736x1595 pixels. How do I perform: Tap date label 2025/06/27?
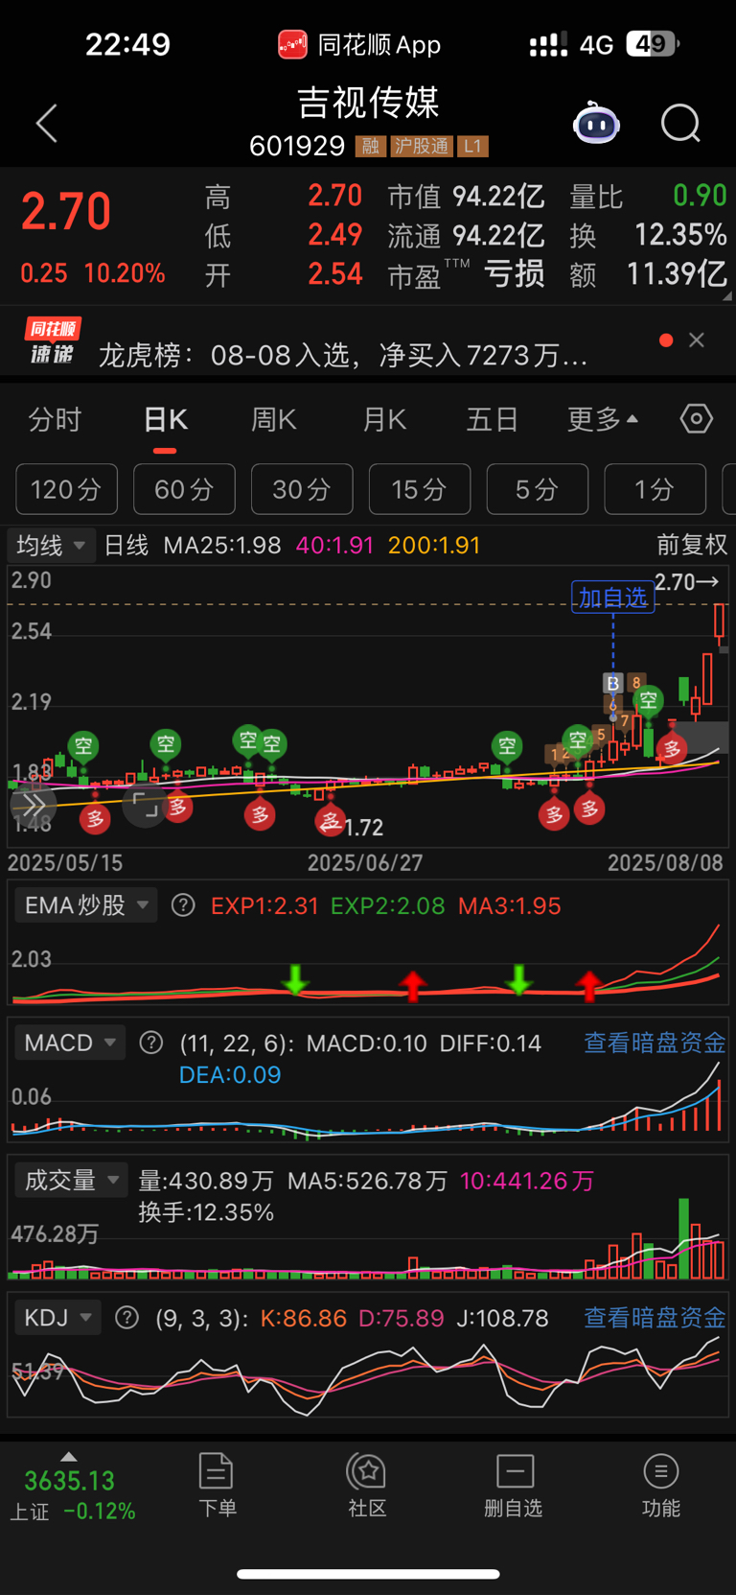[x=365, y=862]
